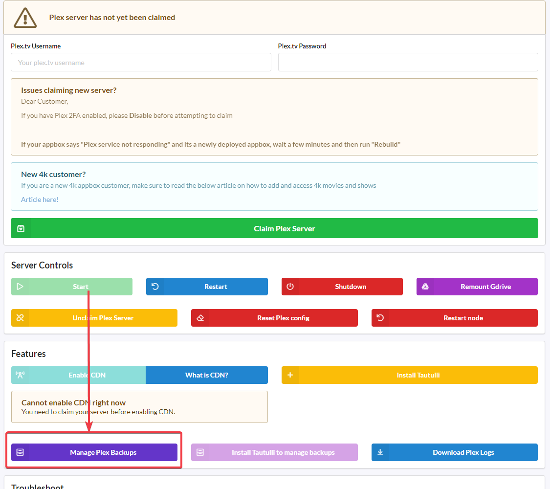Click the "Install Tautulli to manage backups" button

click(274, 452)
